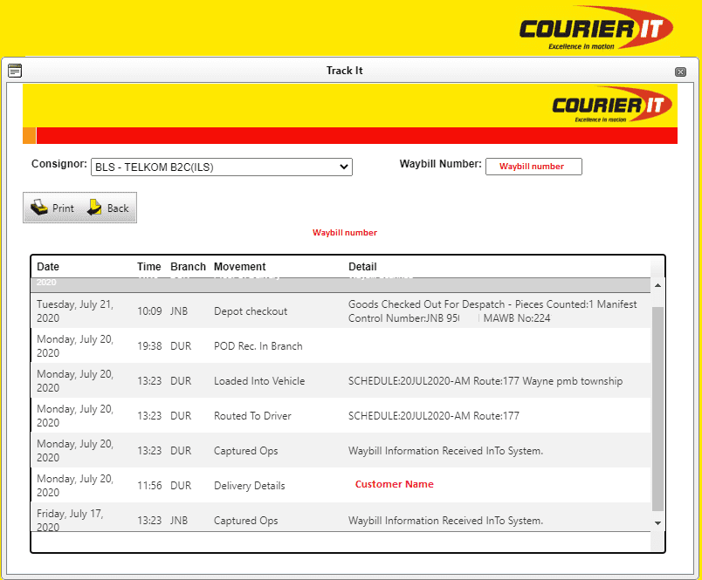This screenshot has width=702, height=580.
Task: Click the Courier IT logo inside the dialog
Action: pos(611,105)
